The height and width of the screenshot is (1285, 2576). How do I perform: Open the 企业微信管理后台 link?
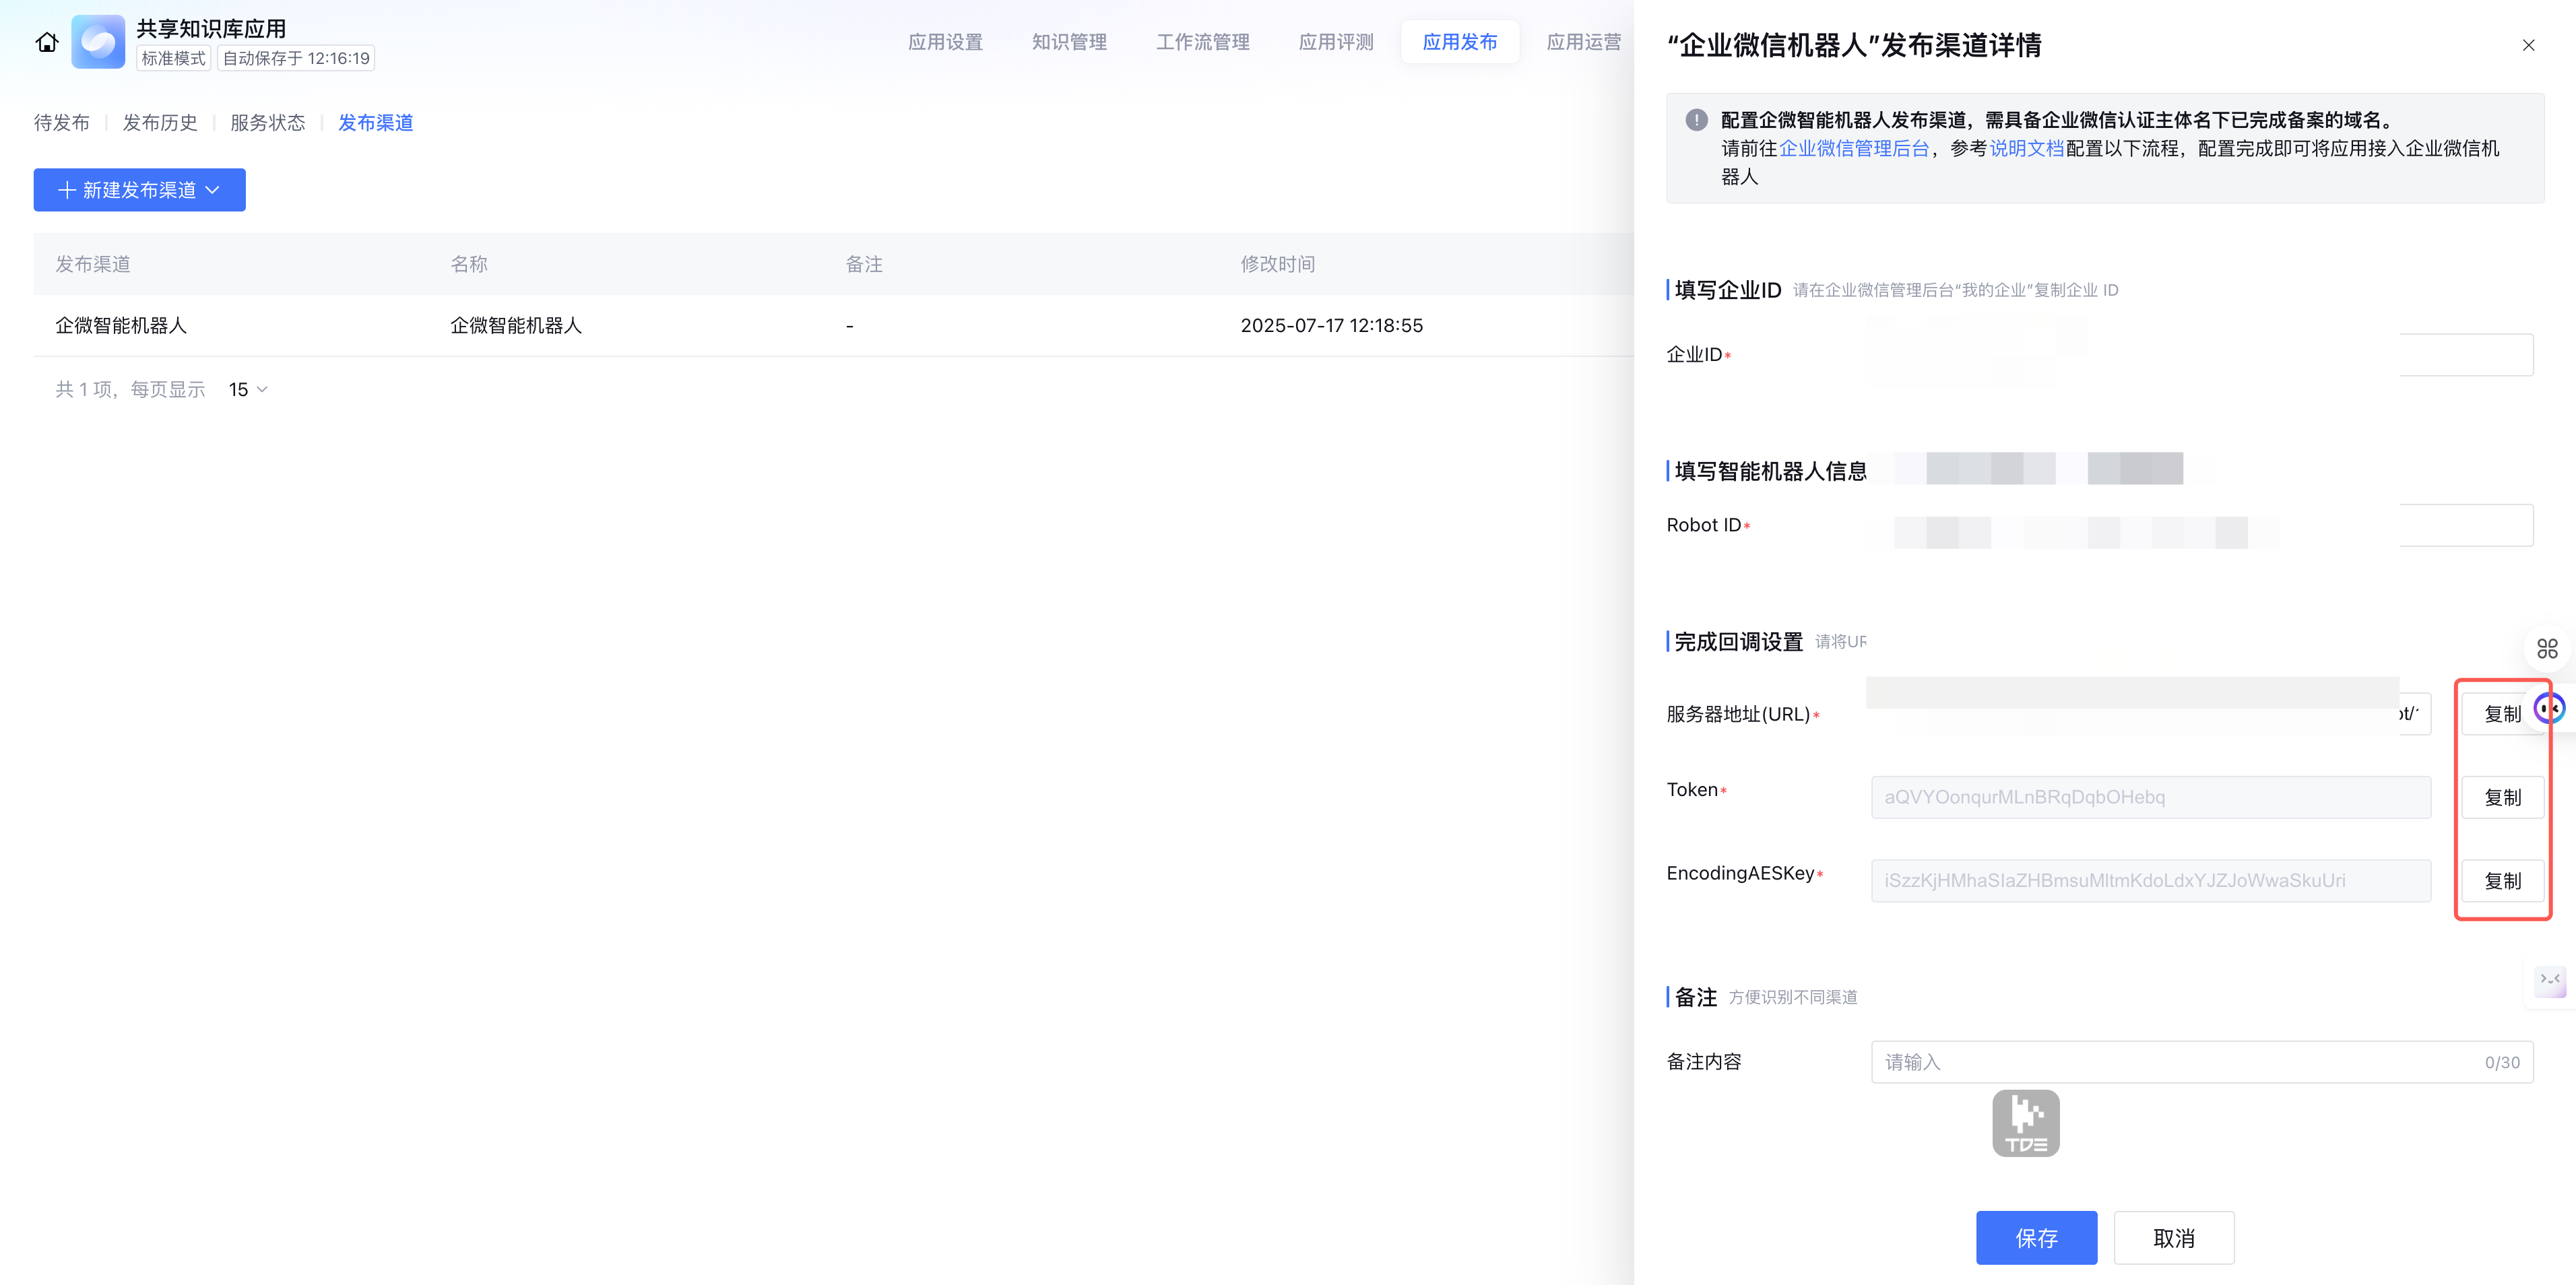click(x=1853, y=148)
